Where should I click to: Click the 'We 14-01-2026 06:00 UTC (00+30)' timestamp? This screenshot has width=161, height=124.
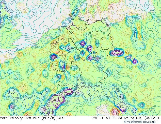tap(126, 118)
